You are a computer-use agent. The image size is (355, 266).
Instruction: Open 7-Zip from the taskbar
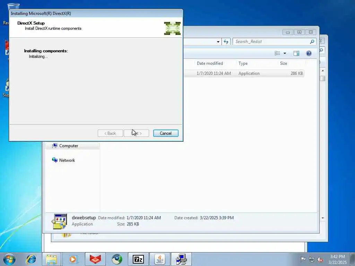point(138,259)
